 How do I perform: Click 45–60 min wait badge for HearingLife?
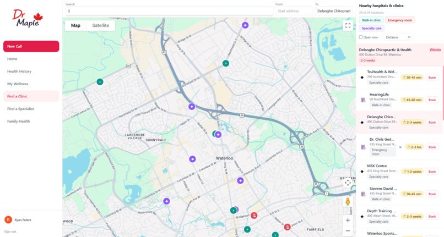pos(412,100)
